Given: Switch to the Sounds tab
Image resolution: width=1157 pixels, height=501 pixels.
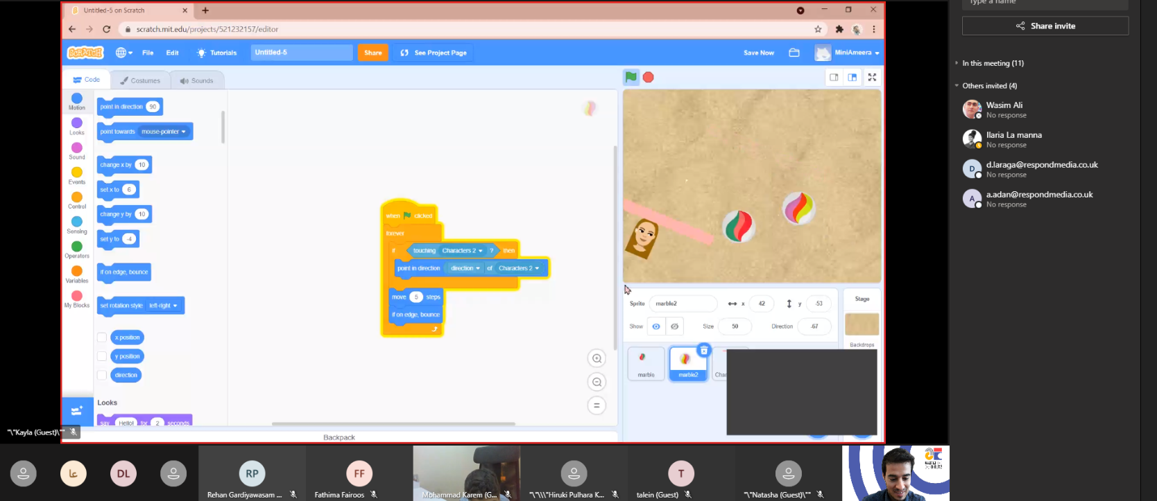Looking at the screenshot, I should point(197,80).
